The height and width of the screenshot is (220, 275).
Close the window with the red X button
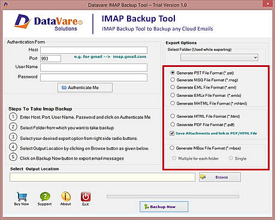click(267, 4)
